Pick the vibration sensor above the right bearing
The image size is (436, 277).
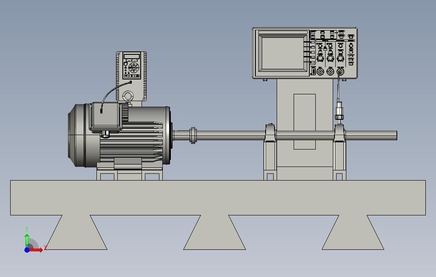click(340, 111)
